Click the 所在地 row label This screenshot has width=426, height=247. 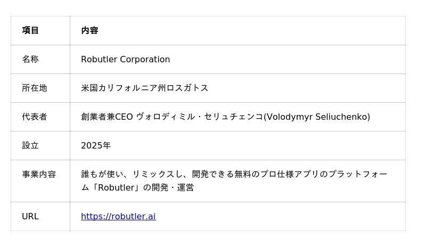pos(35,88)
